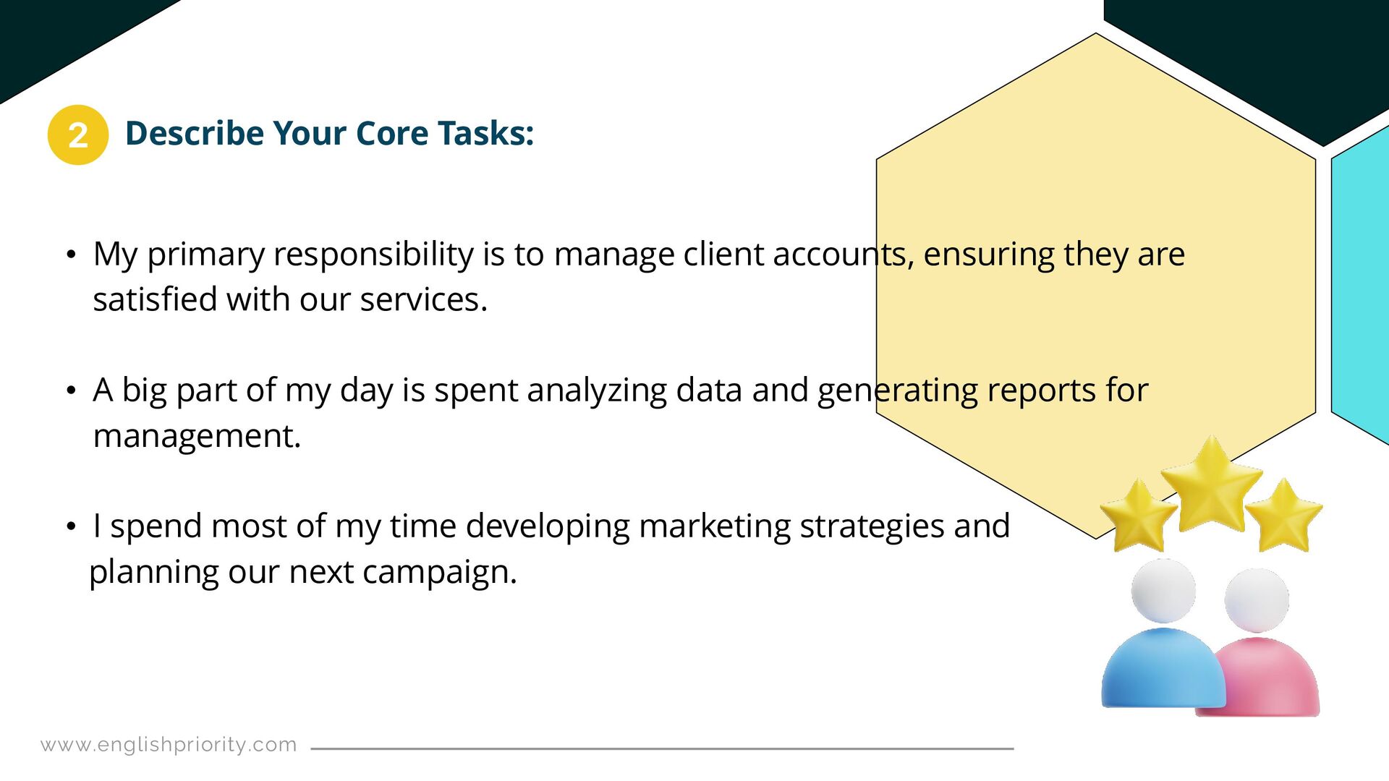
Task: Click the cyan hexagon at right edge
Action: coord(1360,286)
